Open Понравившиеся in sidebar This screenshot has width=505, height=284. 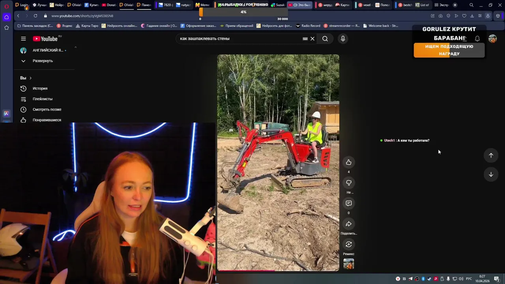(47, 120)
